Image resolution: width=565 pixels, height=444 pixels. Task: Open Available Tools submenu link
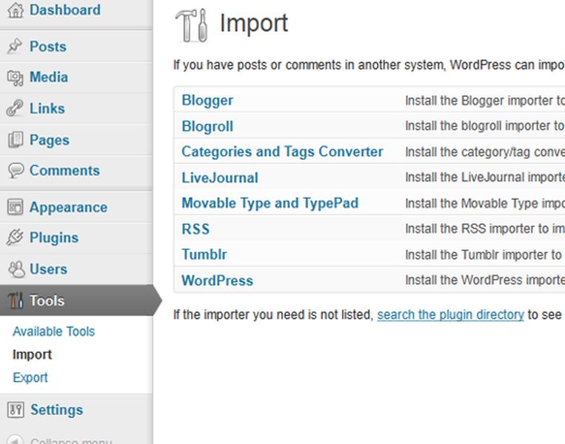tap(54, 332)
